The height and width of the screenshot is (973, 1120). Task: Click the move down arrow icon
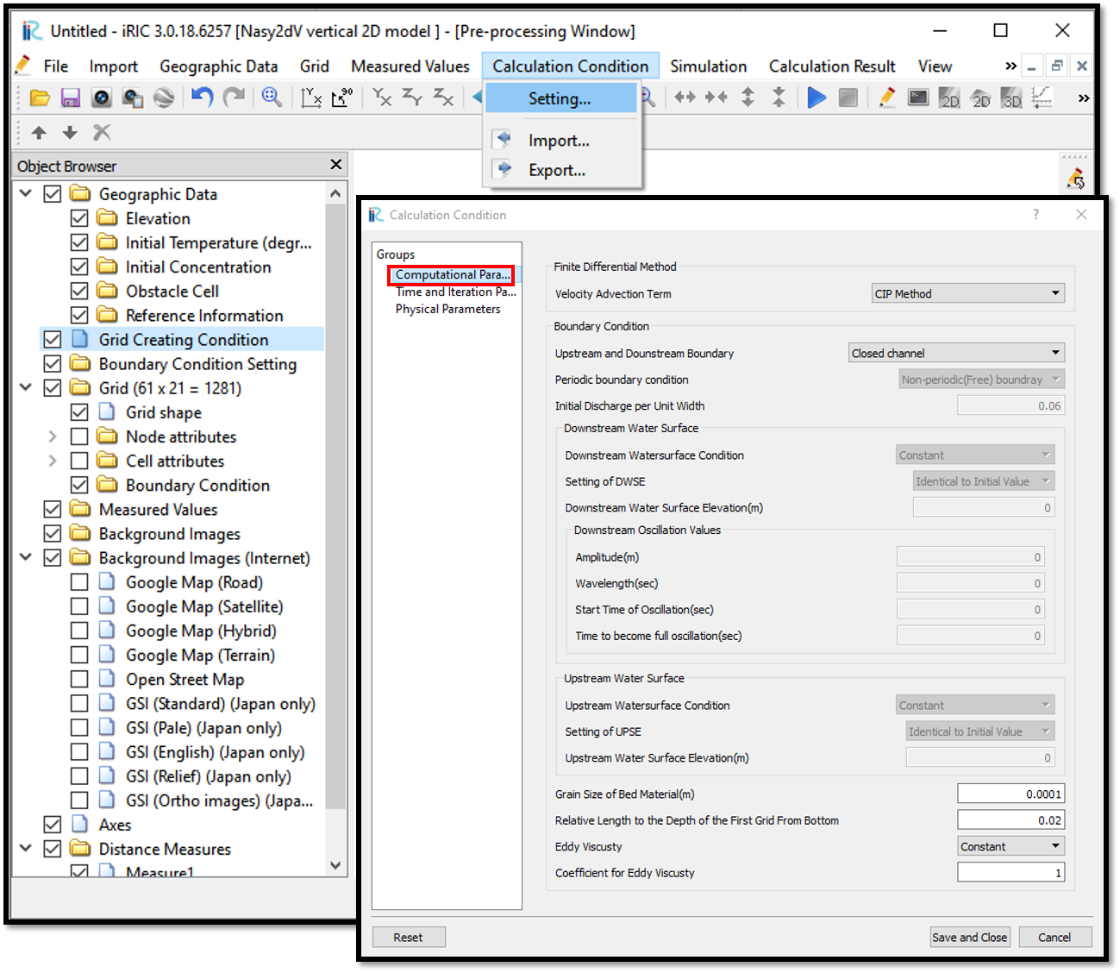[70, 133]
